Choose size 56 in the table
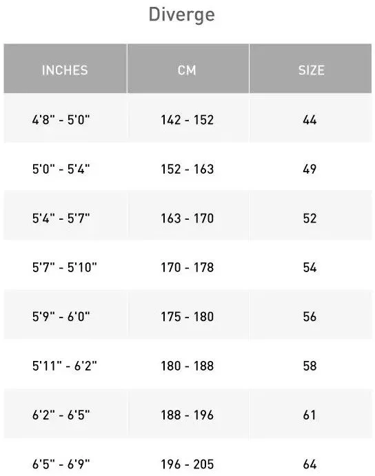This screenshot has height=476, width=375. pyautogui.click(x=310, y=316)
